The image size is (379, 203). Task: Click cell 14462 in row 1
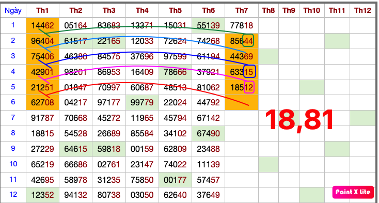(42, 25)
